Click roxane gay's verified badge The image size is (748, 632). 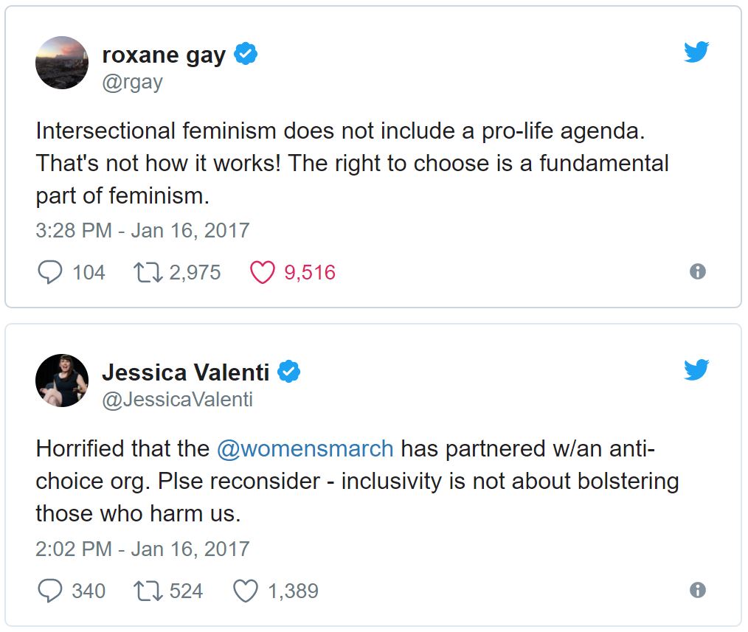(x=246, y=55)
